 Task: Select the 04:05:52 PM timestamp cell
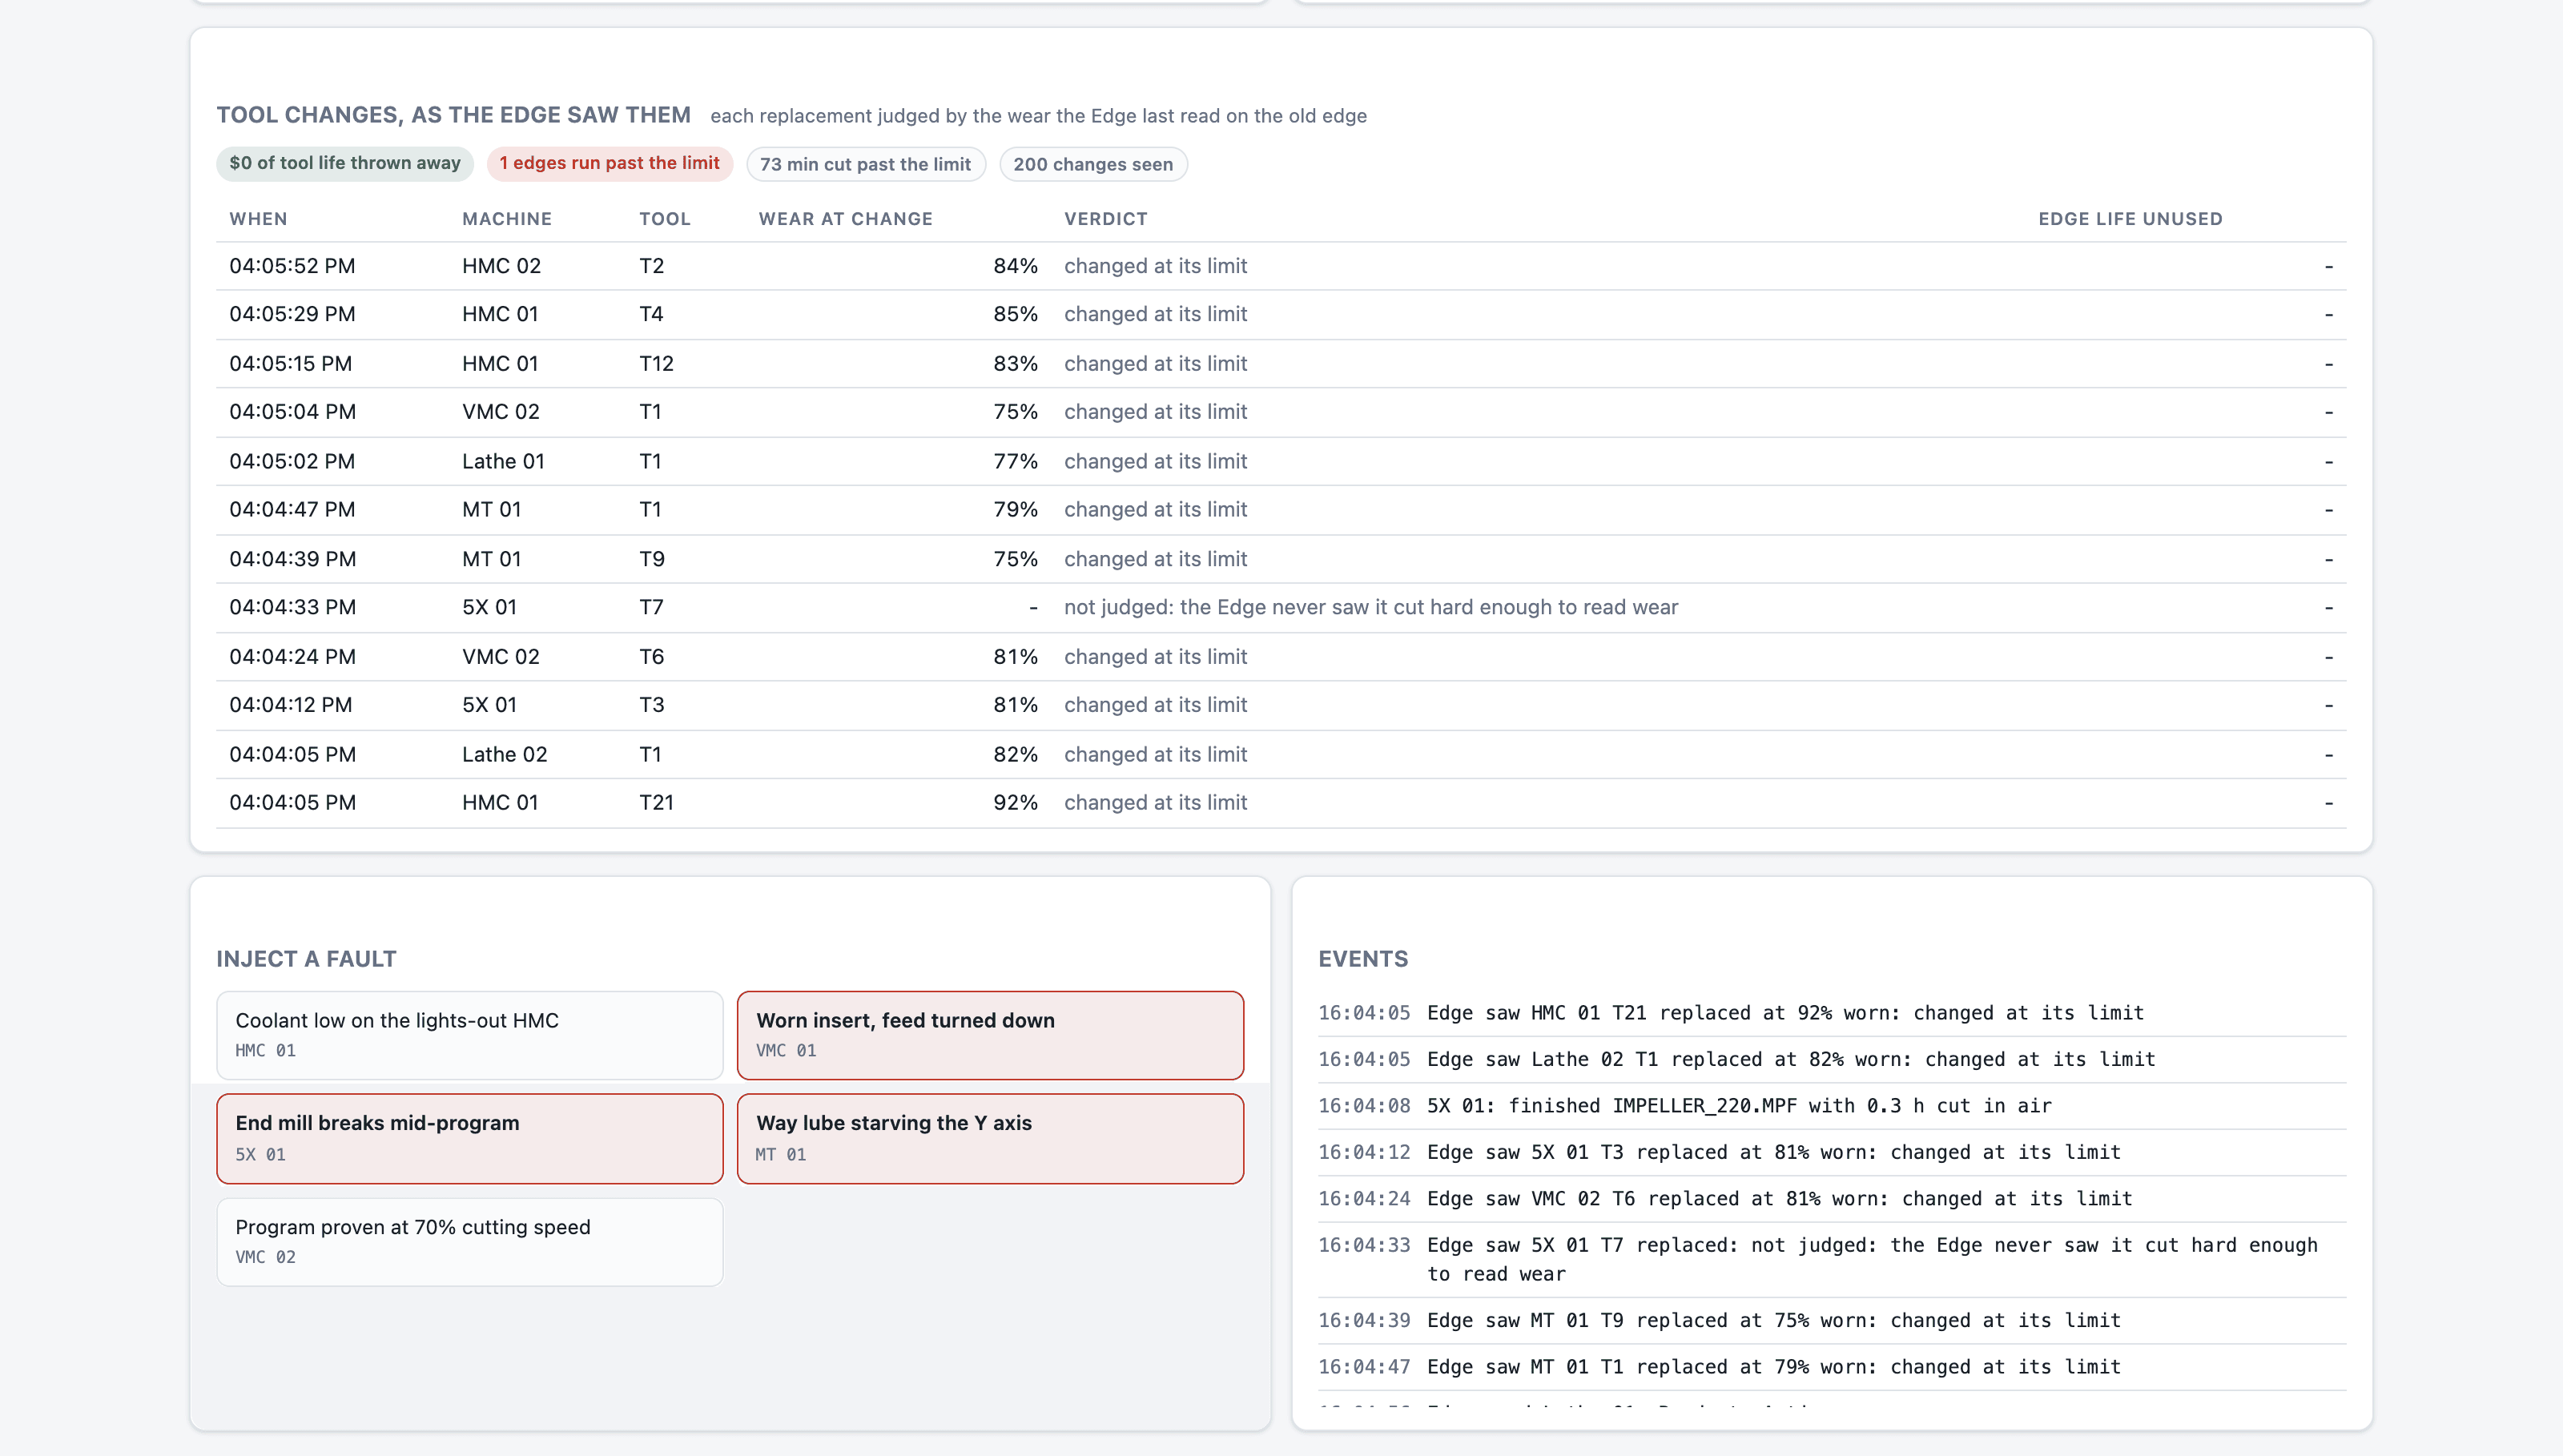(x=292, y=266)
